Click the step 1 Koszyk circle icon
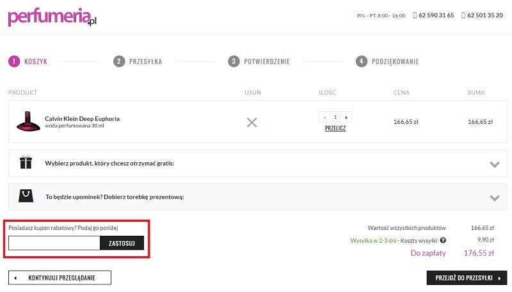512x292 pixels. point(14,61)
